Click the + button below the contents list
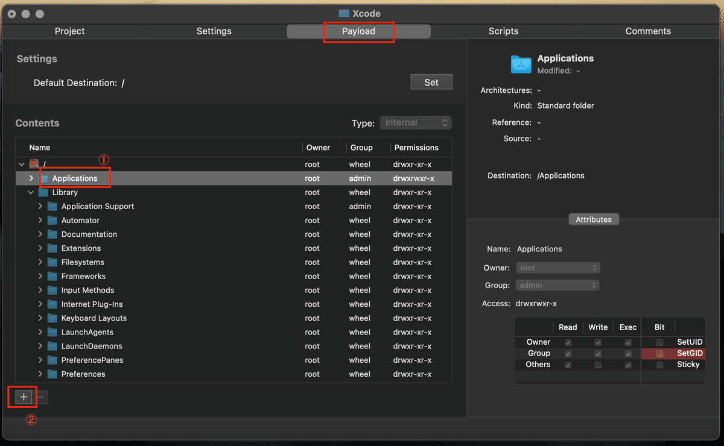The image size is (724, 446). tap(22, 397)
